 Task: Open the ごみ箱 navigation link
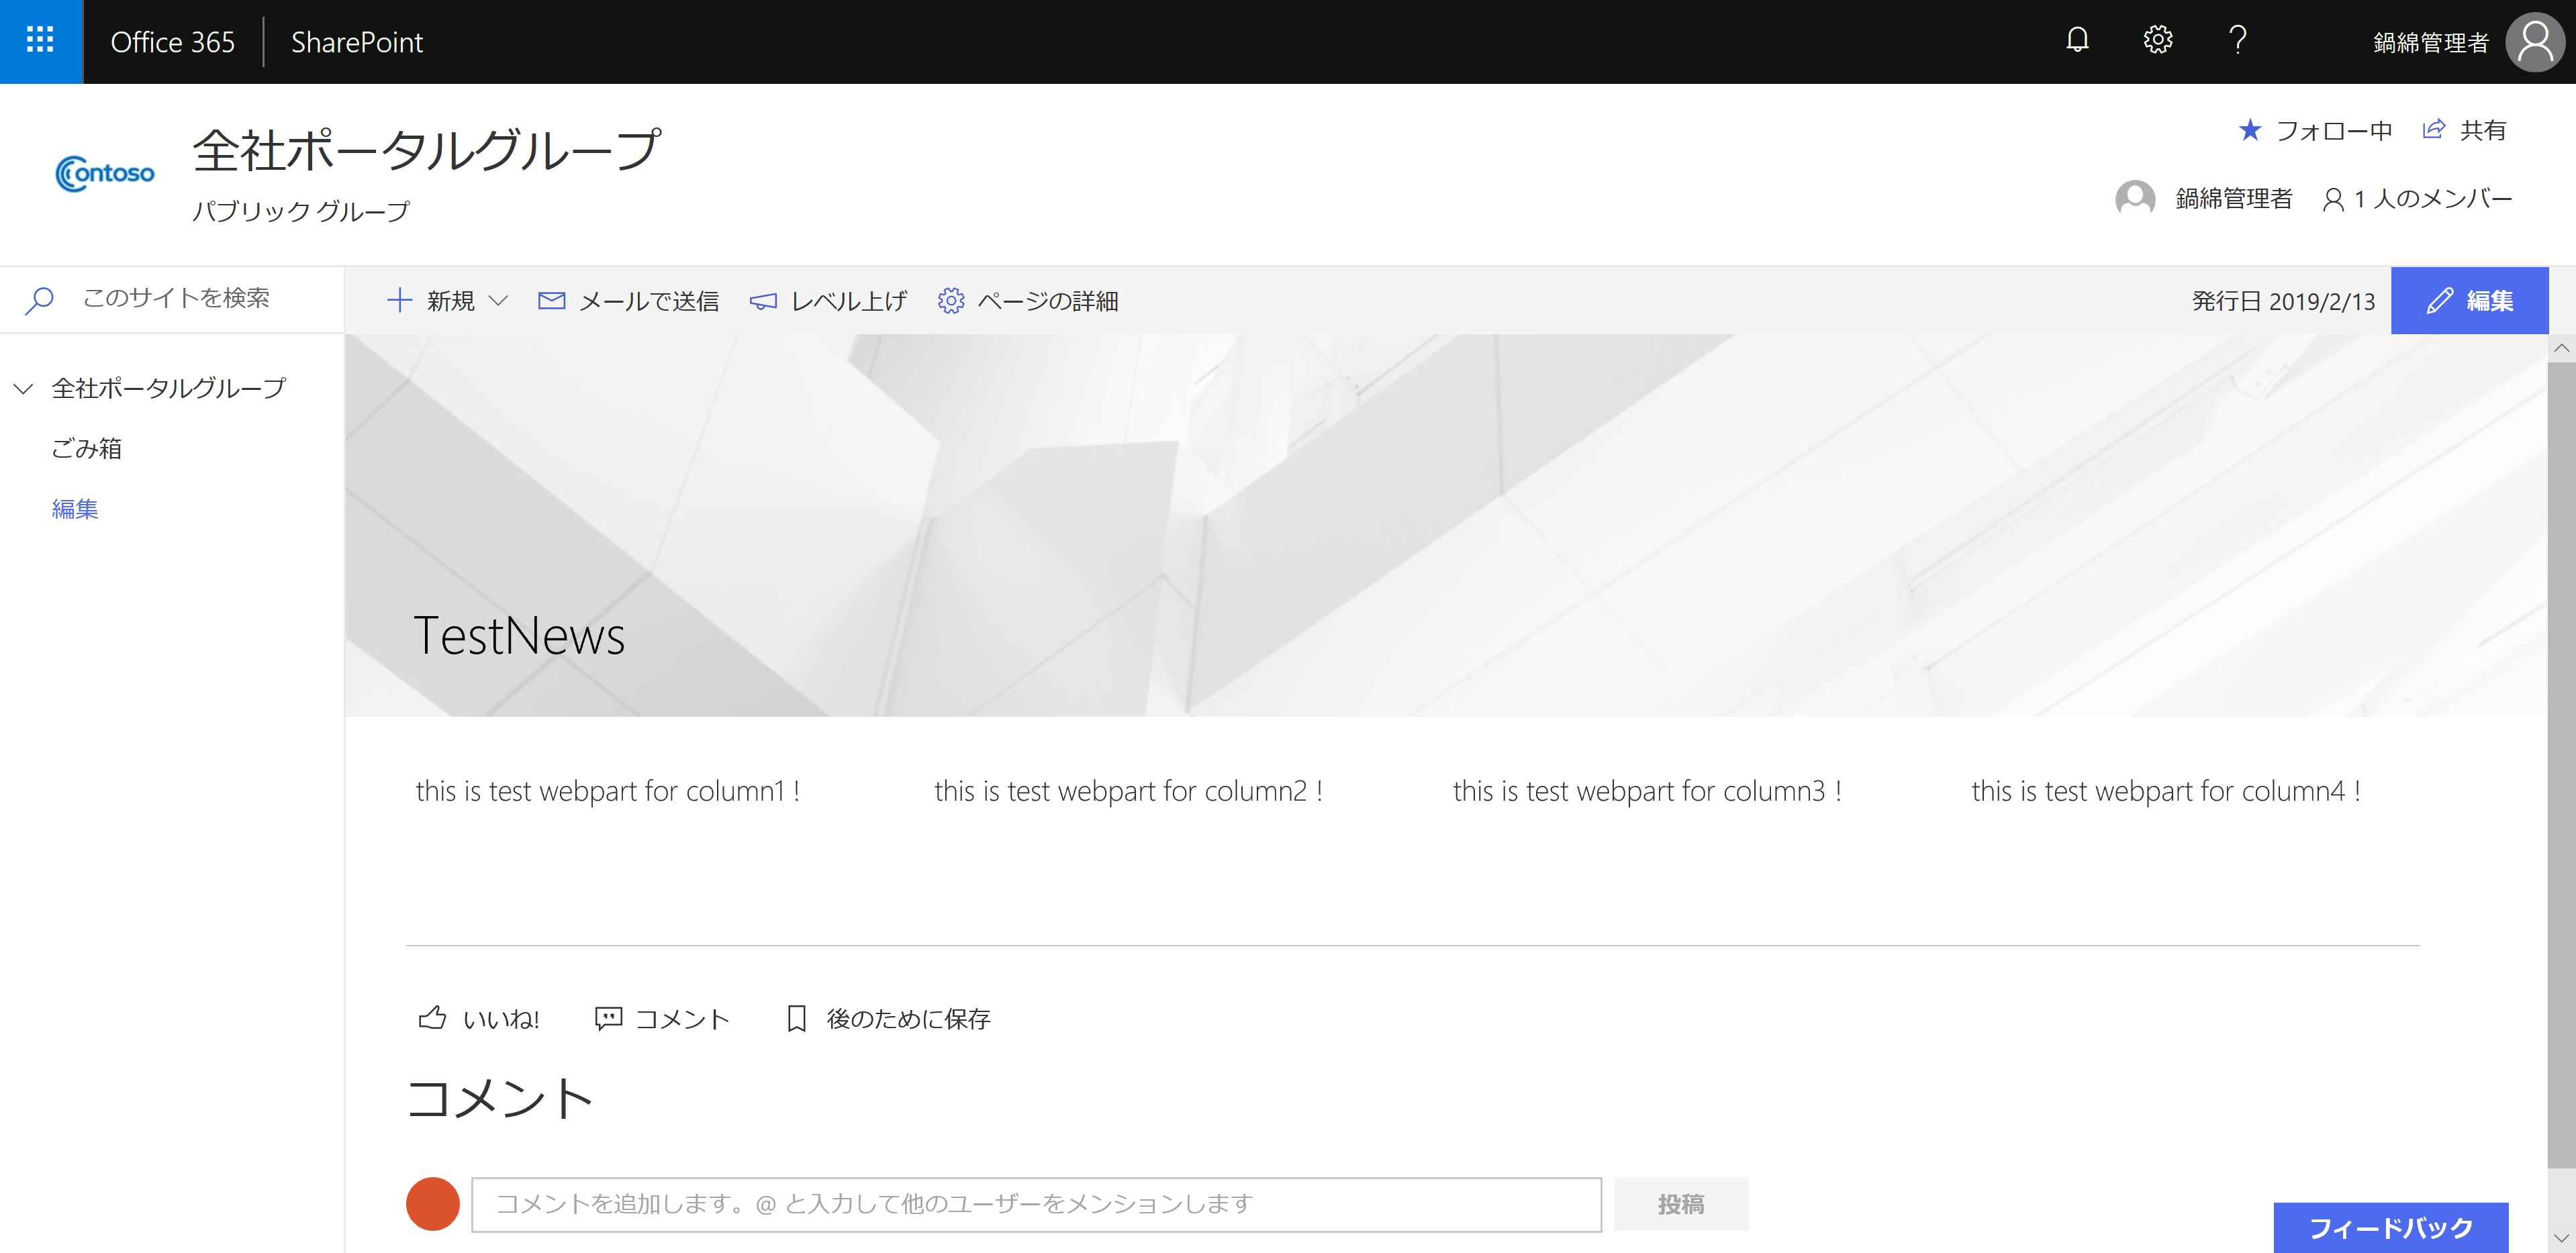[x=87, y=449]
